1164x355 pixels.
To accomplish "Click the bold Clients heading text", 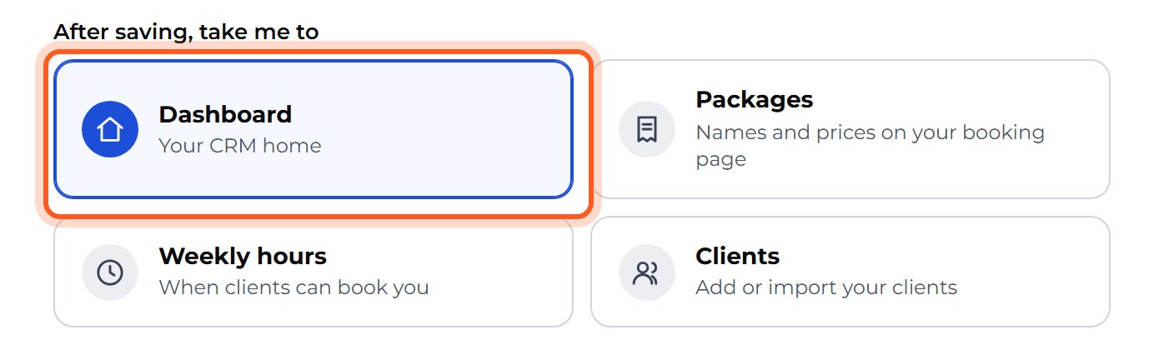I will pyautogui.click(x=737, y=256).
